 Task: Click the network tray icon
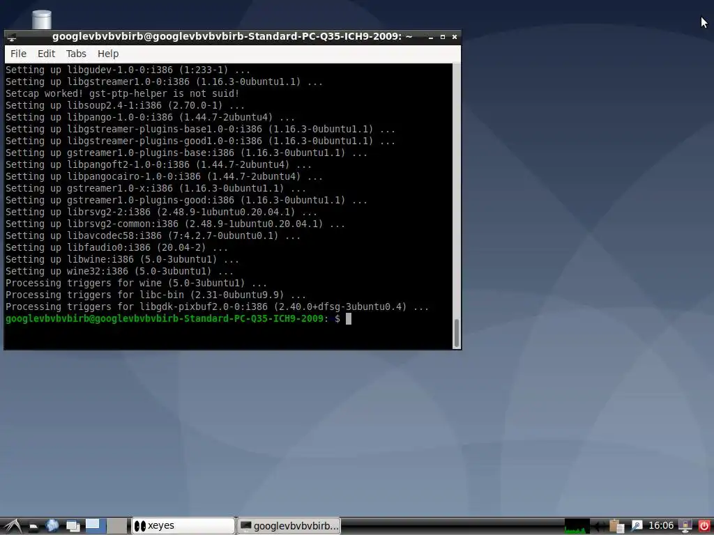point(637,526)
